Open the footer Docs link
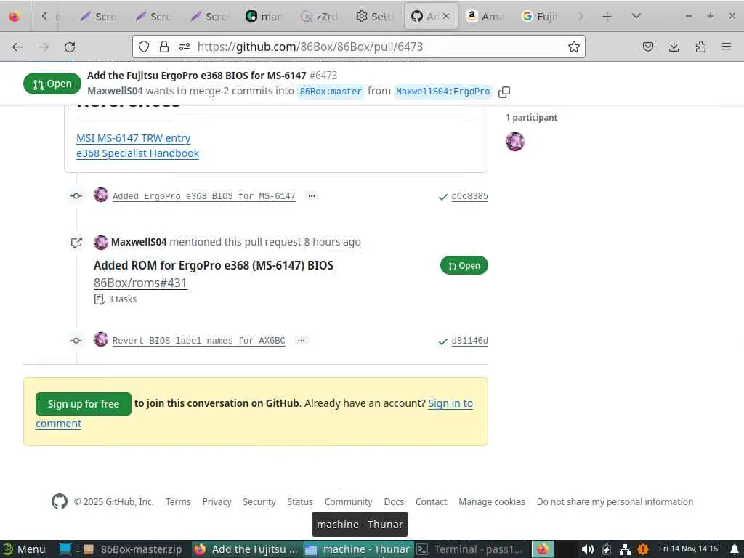This screenshot has width=744, height=558. coord(394,501)
